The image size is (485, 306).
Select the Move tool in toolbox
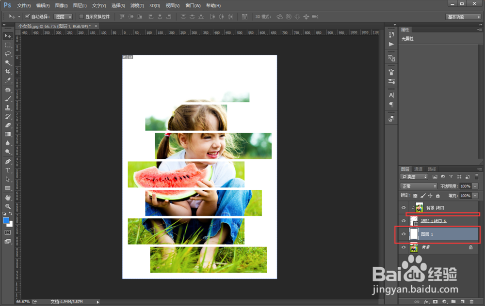8,36
